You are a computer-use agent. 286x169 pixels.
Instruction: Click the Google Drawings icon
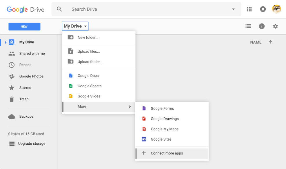[144, 119]
